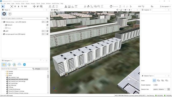
Task: Click the Measure distance ruler icon
Action: click(x=139, y=6)
